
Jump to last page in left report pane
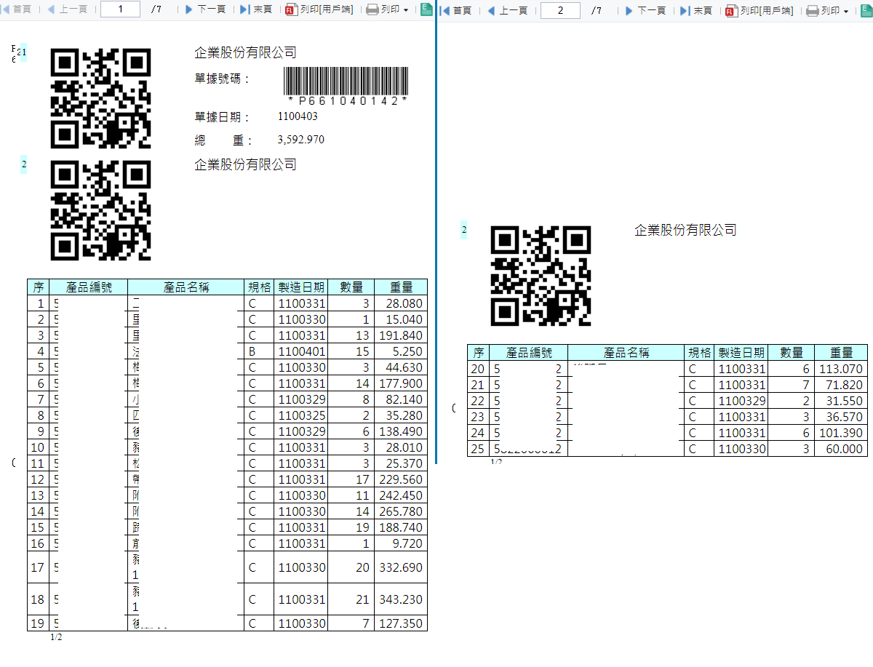pyautogui.click(x=257, y=10)
